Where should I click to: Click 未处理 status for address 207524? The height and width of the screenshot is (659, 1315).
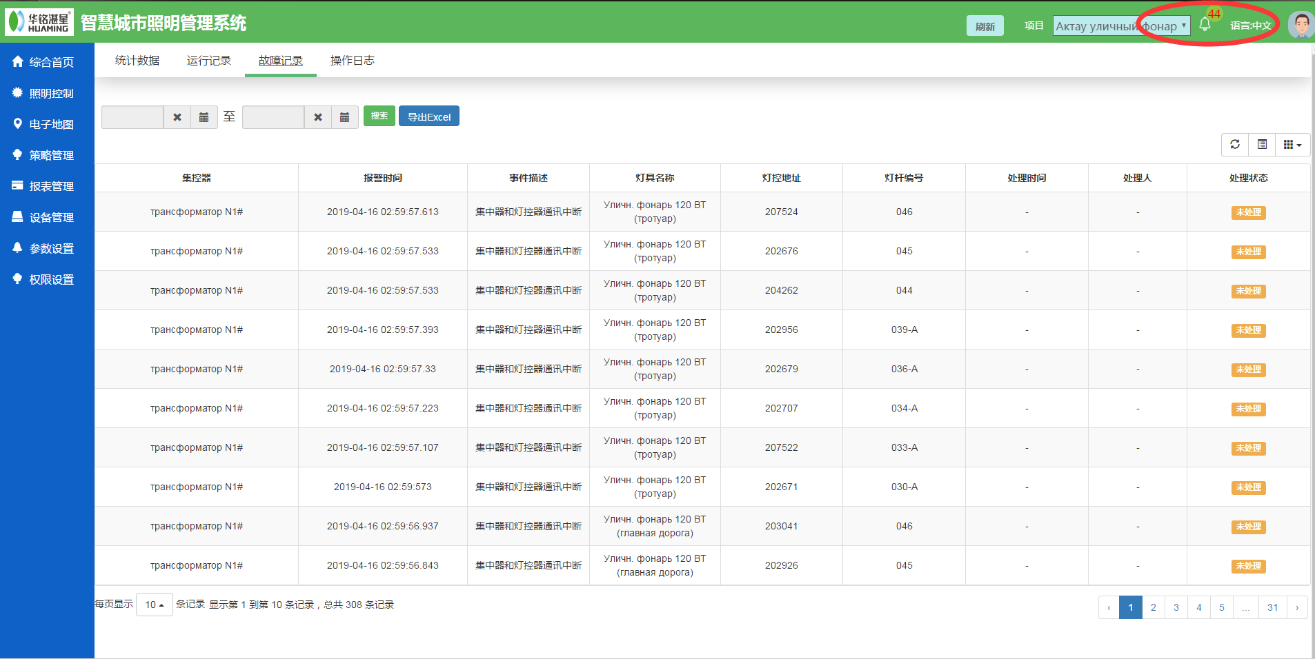(1249, 212)
